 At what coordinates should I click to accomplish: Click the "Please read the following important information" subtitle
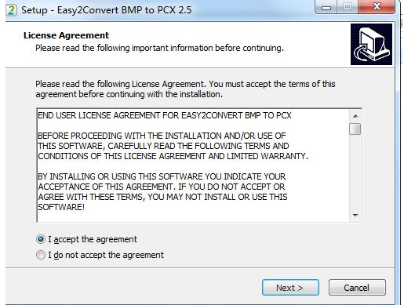tap(159, 48)
